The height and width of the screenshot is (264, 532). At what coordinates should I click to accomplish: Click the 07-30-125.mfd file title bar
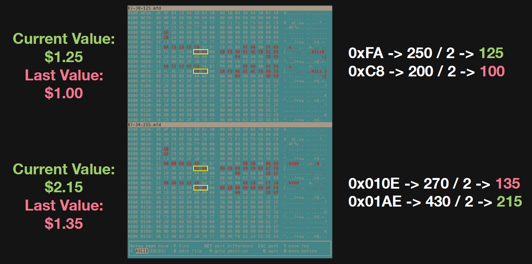(230, 8)
